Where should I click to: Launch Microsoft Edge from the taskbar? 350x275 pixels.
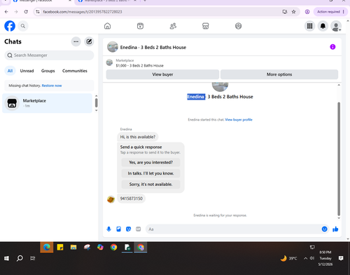(47, 247)
